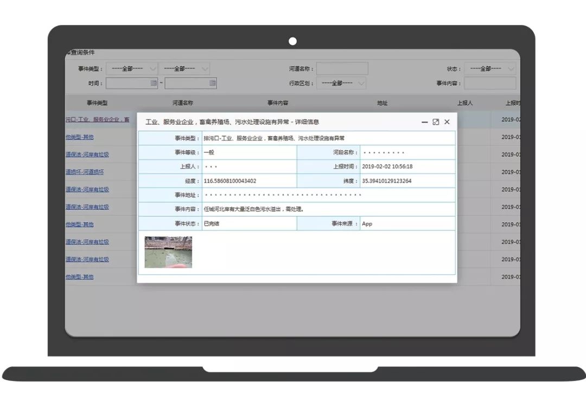Click the dialog title 工业、服务业企业 详细信息

pyautogui.click(x=232, y=122)
